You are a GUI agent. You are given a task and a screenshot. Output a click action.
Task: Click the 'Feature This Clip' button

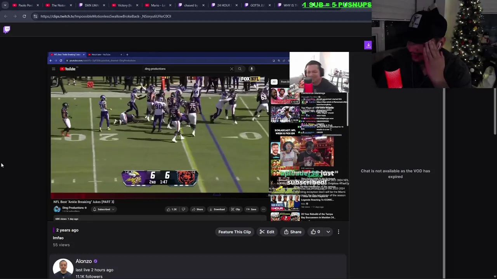(x=235, y=232)
